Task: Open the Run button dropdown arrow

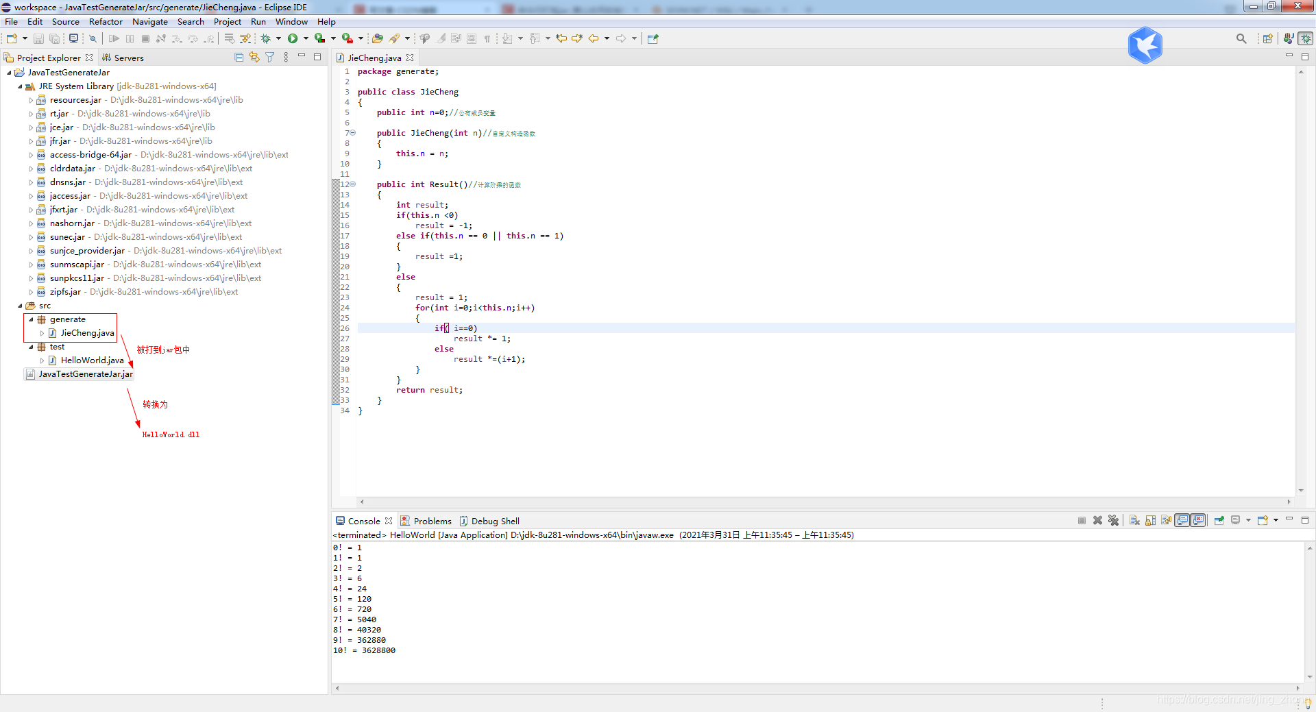Action: click(x=306, y=39)
